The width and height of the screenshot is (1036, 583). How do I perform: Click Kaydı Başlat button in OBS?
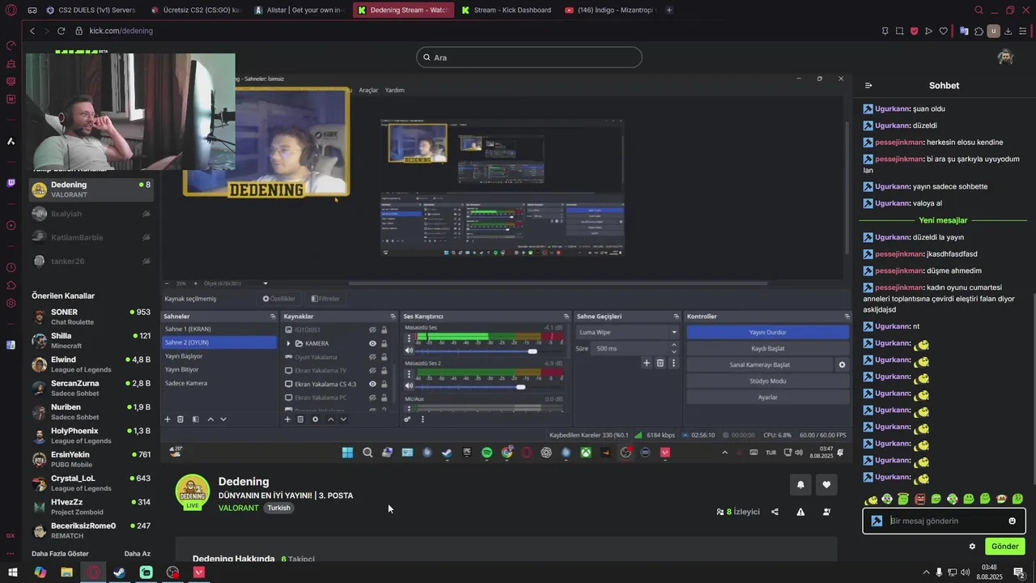[767, 348]
